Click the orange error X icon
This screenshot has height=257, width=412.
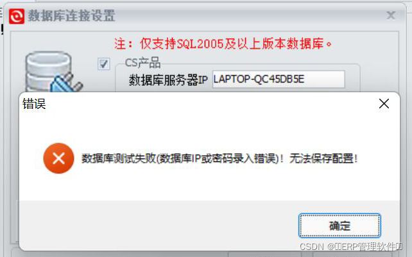point(58,158)
